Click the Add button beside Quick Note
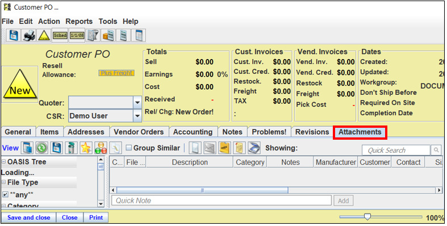447x226 pixels. point(343,200)
